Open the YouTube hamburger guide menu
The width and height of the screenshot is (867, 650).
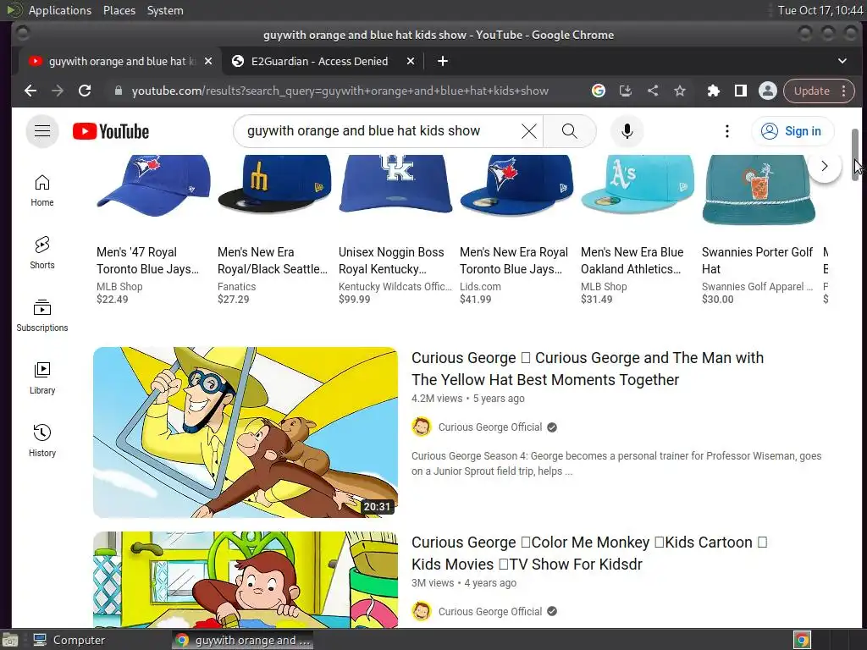(x=42, y=131)
